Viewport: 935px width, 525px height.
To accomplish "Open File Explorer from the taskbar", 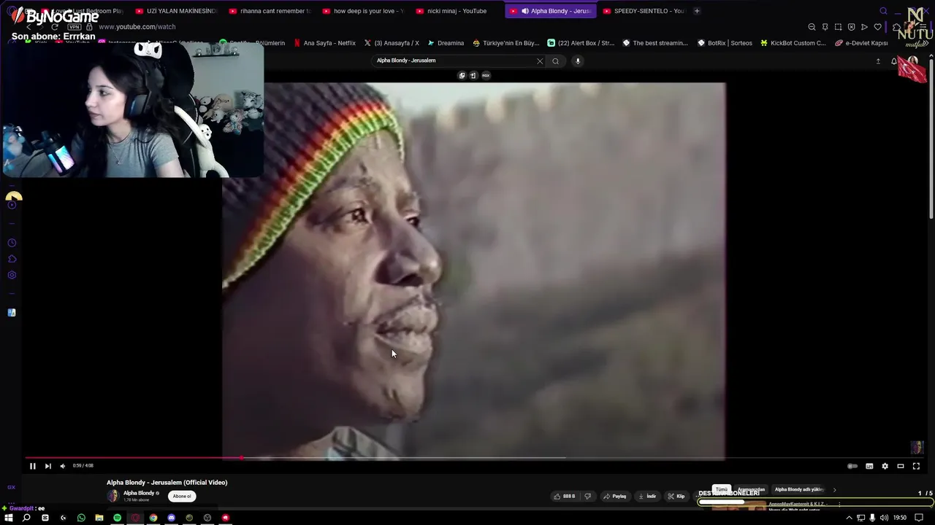I will [x=99, y=518].
